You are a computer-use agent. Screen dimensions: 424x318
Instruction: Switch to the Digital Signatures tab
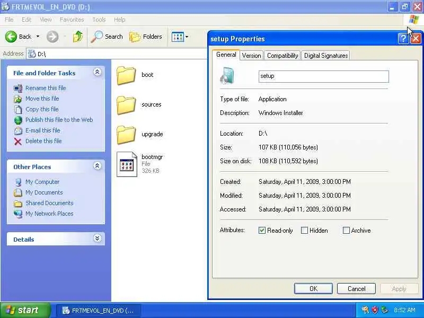pyautogui.click(x=326, y=56)
